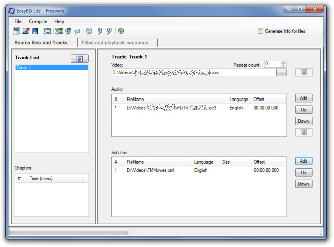Click the Chapters Time (msec) column header

55,178
